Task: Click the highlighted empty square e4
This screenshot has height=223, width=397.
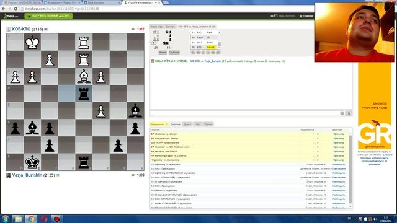Action: [x=66, y=94]
